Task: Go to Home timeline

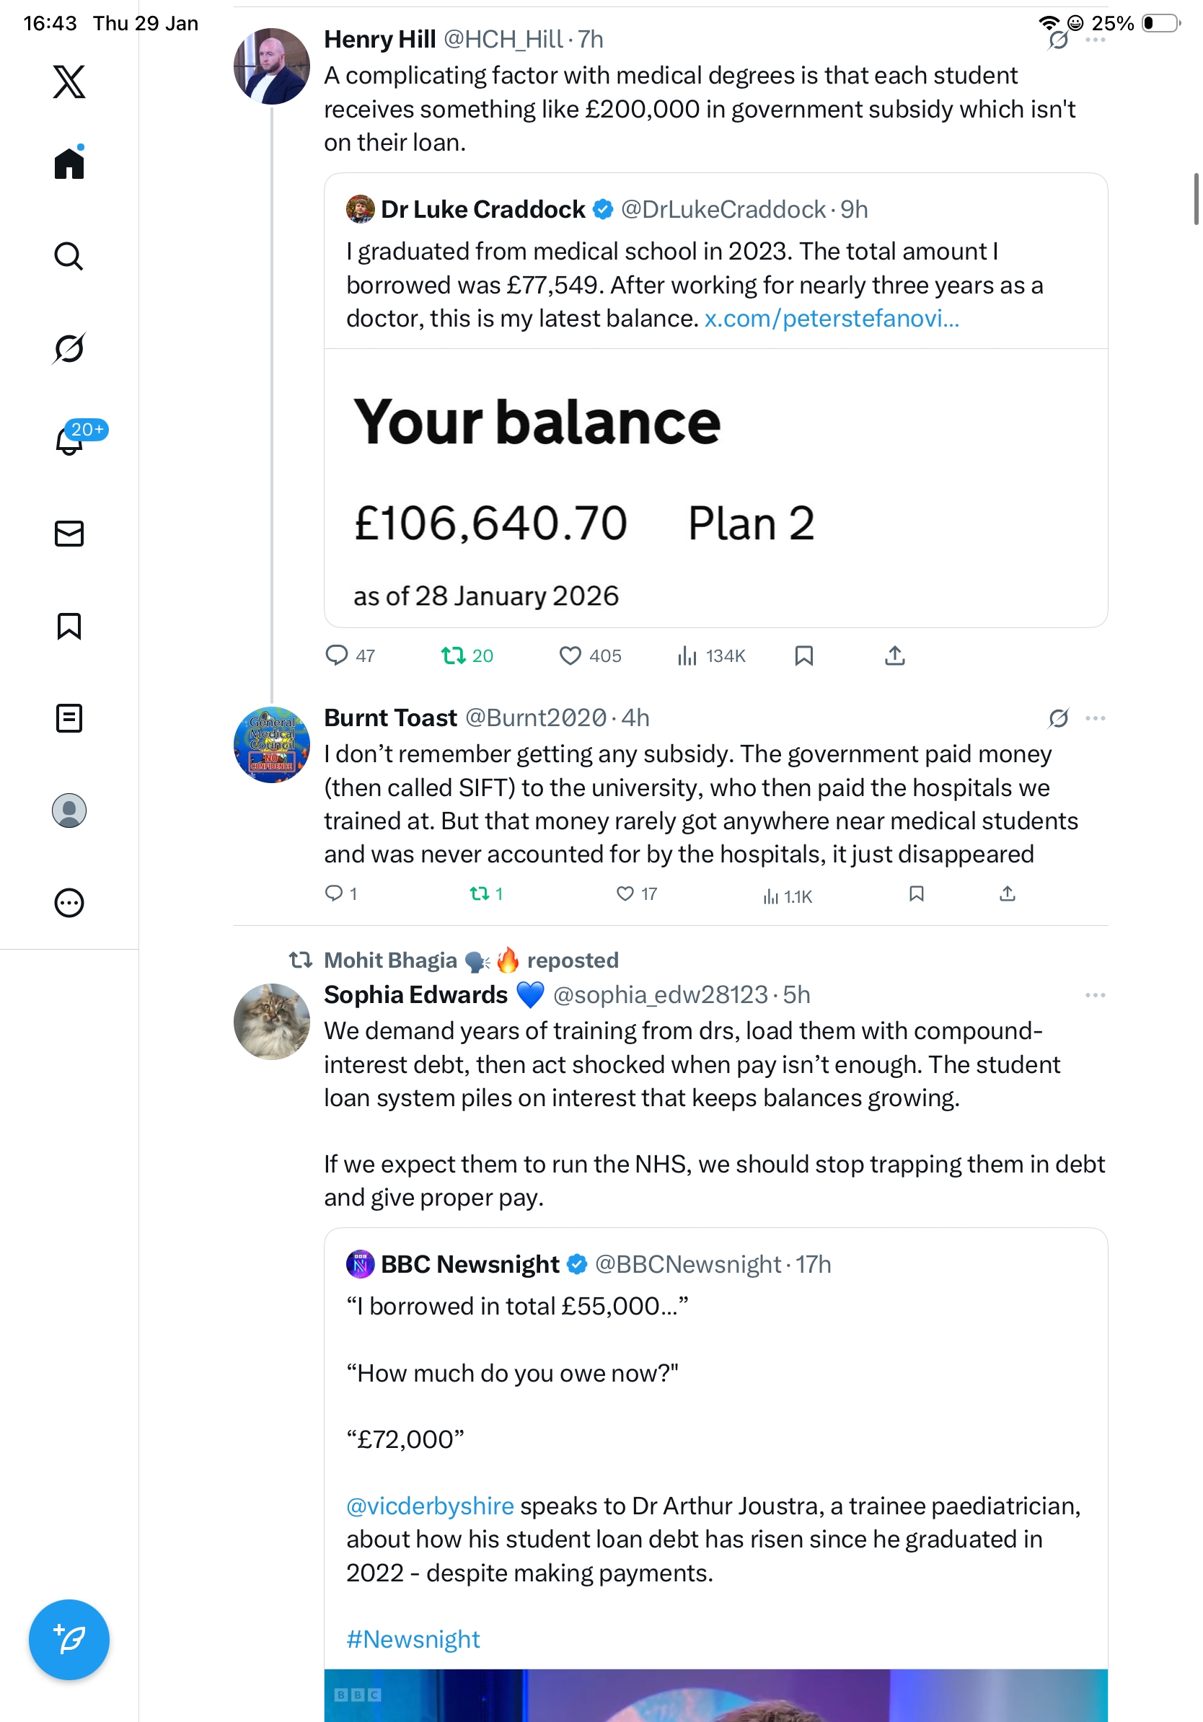Action: (x=69, y=163)
